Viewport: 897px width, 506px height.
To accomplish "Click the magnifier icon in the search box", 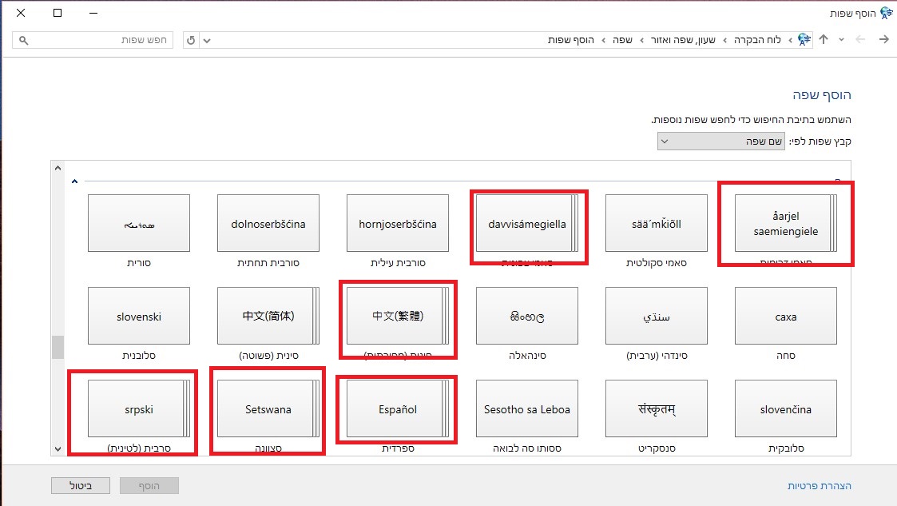I will [24, 40].
